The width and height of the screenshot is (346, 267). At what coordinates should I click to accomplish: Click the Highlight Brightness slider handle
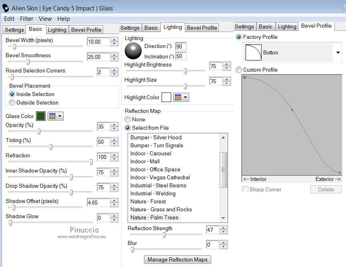click(x=185, y=71)
